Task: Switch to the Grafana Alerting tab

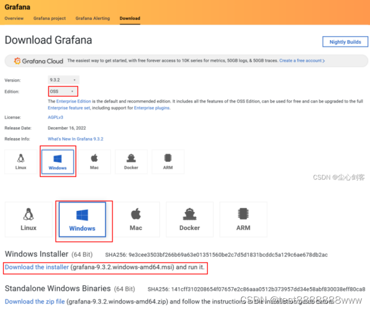Action: point(92,18)
